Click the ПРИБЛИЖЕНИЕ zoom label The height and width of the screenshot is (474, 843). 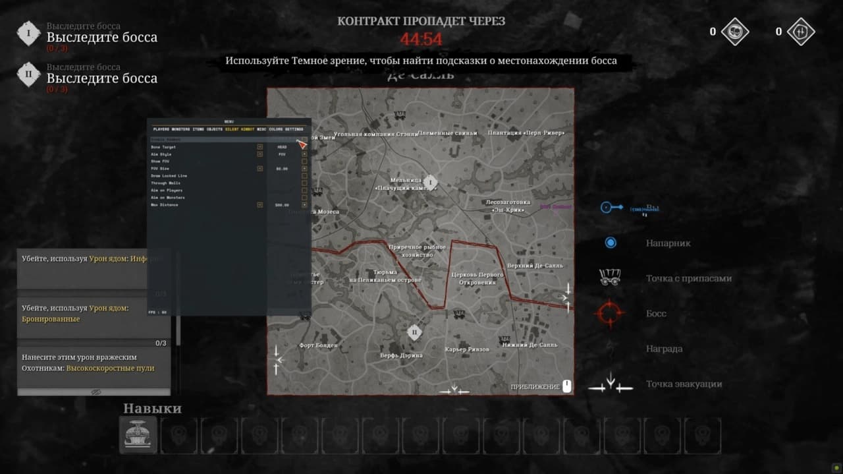[535, 387]
